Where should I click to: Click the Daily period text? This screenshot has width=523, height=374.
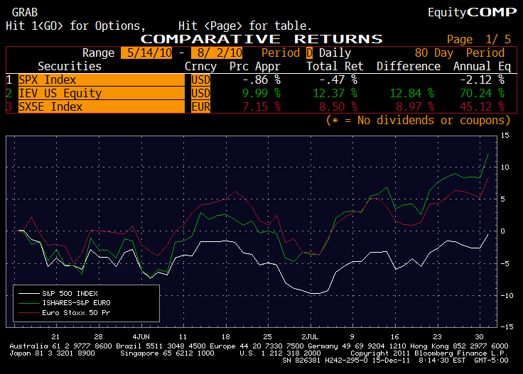tap(335, 53)
